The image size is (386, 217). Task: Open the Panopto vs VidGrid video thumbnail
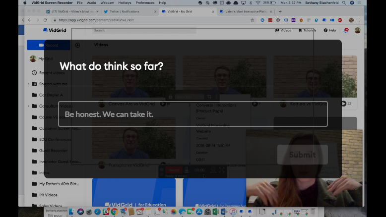tap(134, 138)
